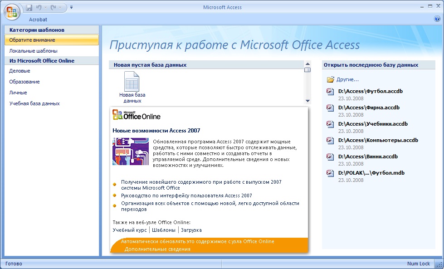
Task: Click the Save icon in quick access toolbar
Action: pyautogui.click(x=29, y=8)
